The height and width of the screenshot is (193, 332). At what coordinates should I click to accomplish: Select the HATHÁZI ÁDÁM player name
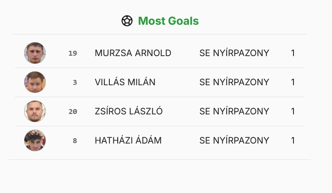point(128,140)
